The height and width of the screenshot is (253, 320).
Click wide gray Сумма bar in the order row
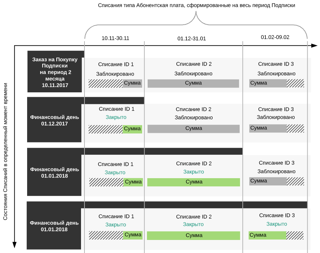coord(193,83)
